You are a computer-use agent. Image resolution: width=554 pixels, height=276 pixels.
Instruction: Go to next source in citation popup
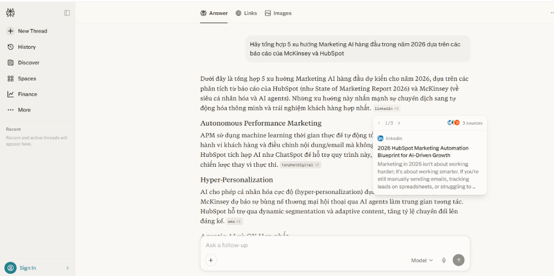tap(399, 123)
